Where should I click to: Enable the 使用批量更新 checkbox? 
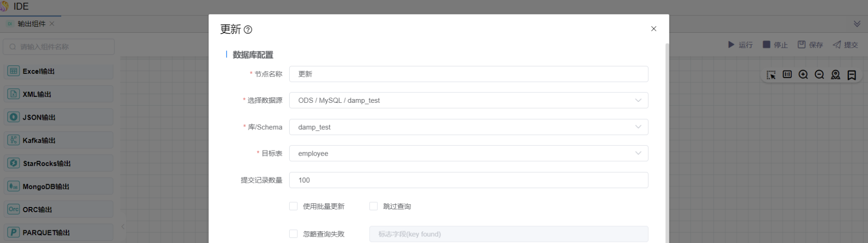tap(293, 206)
